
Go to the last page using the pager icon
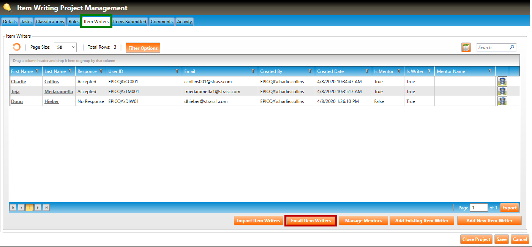point(46,207)
